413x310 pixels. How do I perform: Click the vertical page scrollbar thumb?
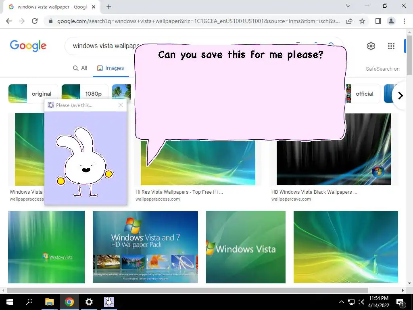pyautogui.click(x=409, y=55)
